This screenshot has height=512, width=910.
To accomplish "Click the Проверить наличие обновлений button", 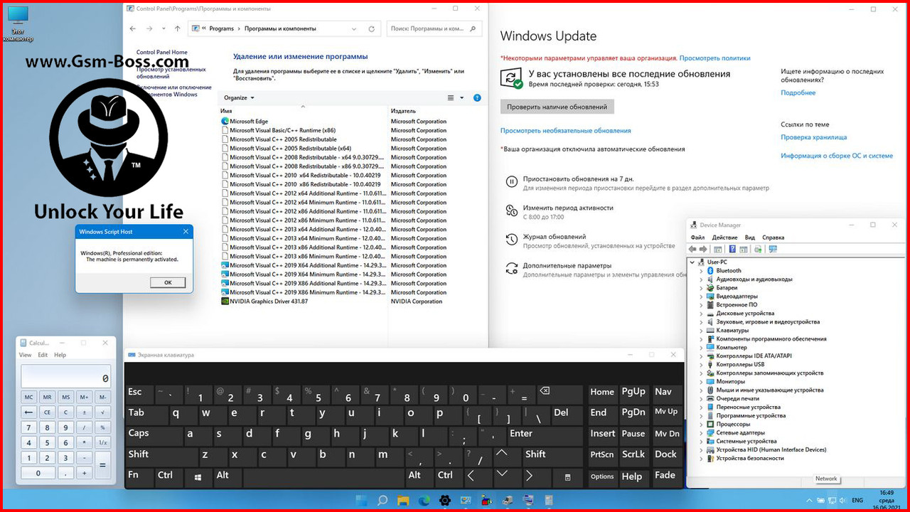I will (x=557, y=106).
